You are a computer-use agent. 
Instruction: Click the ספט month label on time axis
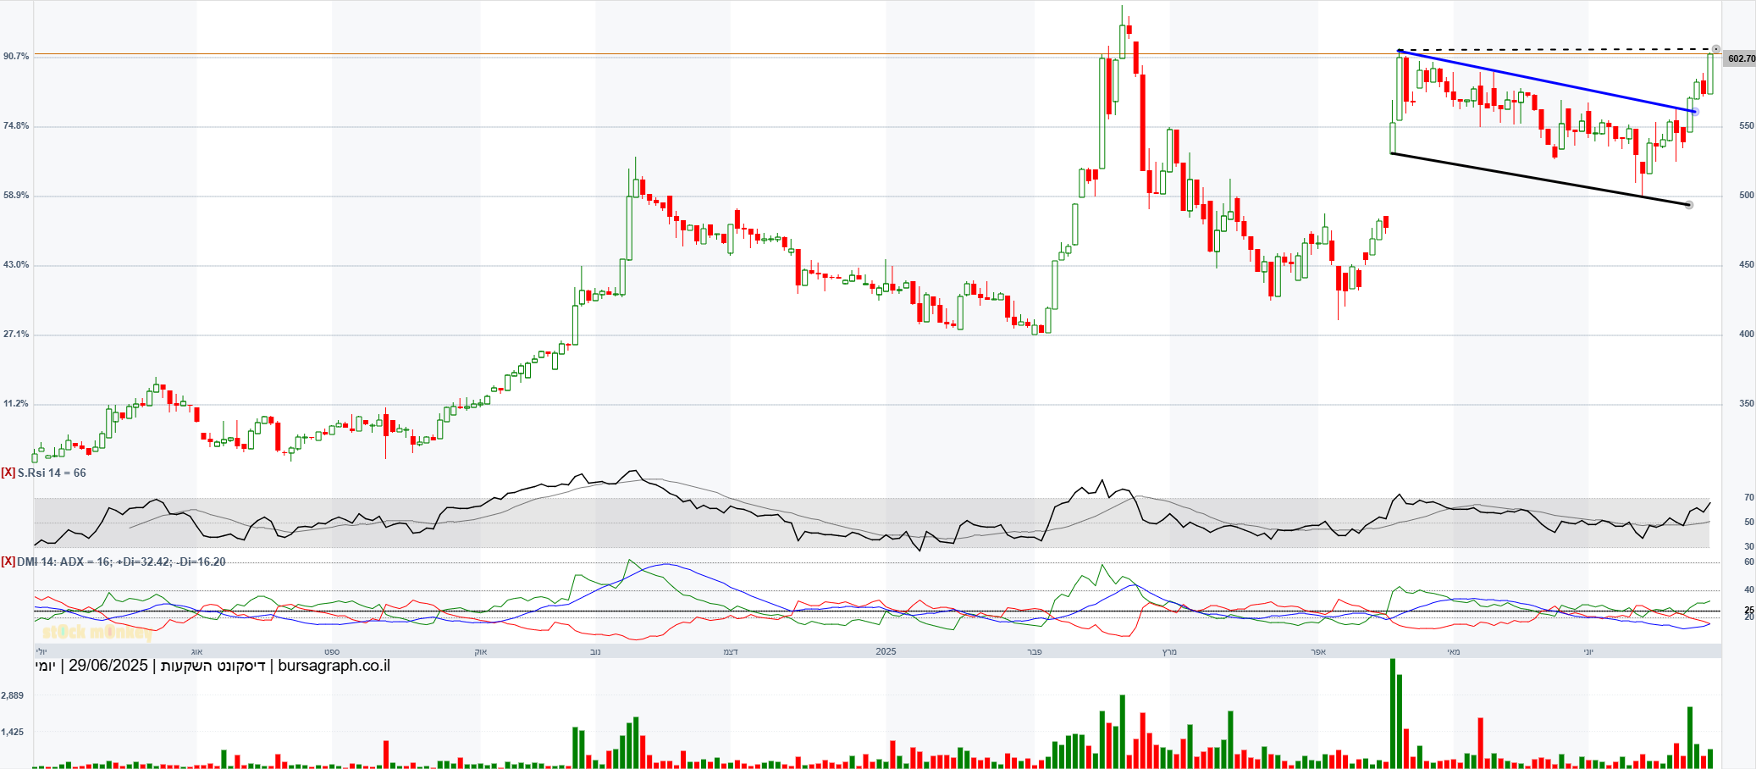click(x=332, y=651)
